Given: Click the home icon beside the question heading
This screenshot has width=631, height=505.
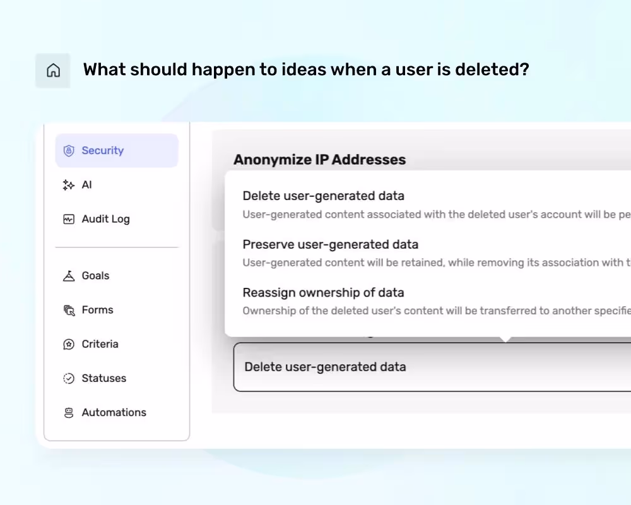Looking at the screenshot, I should 52,69.
